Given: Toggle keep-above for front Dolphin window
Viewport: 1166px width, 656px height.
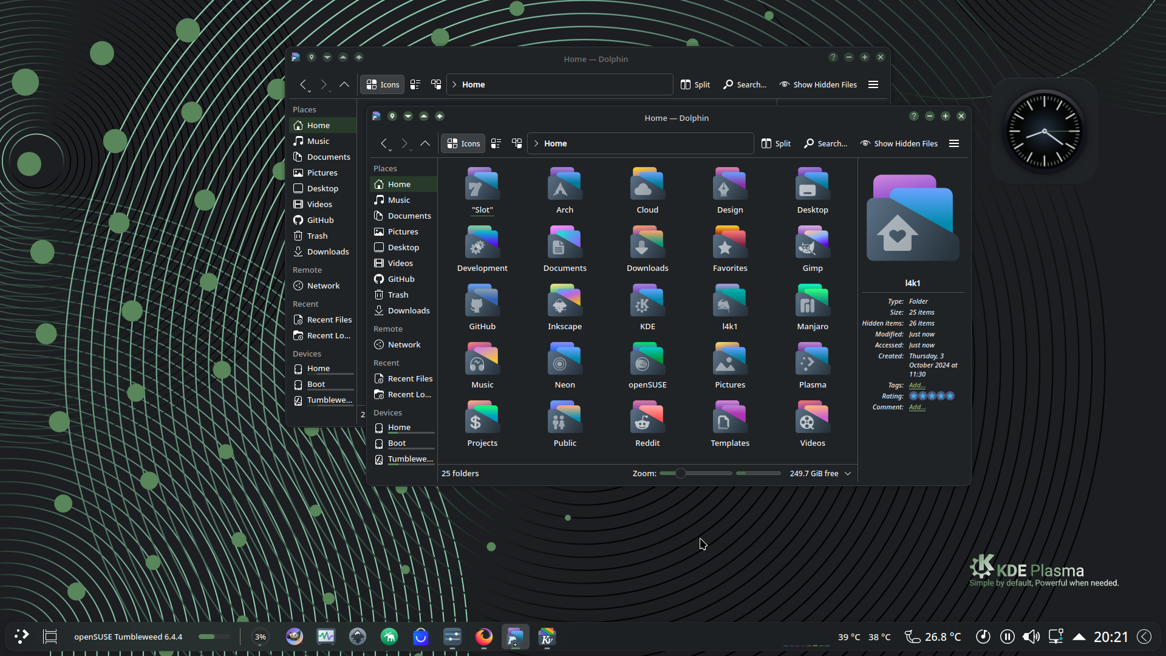Looking at the screenshot, I should tap(424, 116).
